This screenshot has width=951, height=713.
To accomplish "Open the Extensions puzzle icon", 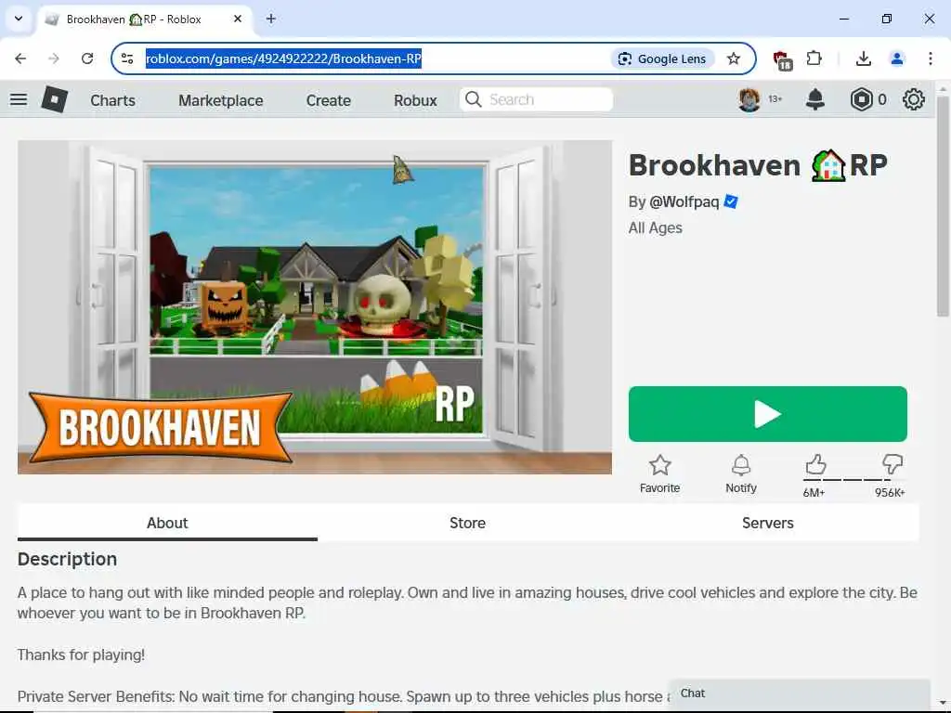I will pos(814,58).
